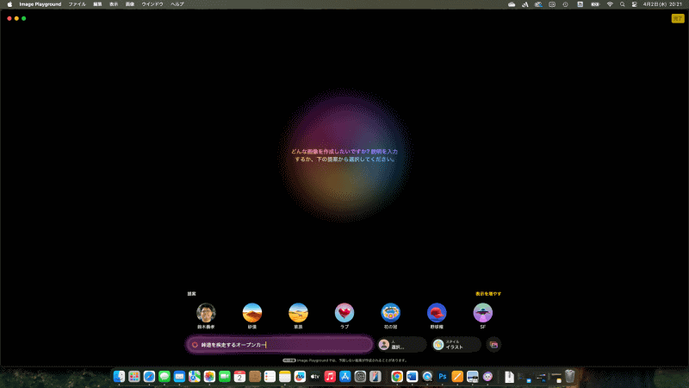Image resolution: width=689 pixels, height=388 pixels.
Task: Open Google Chrome from the Dock
Action: (x=397, y=377)
